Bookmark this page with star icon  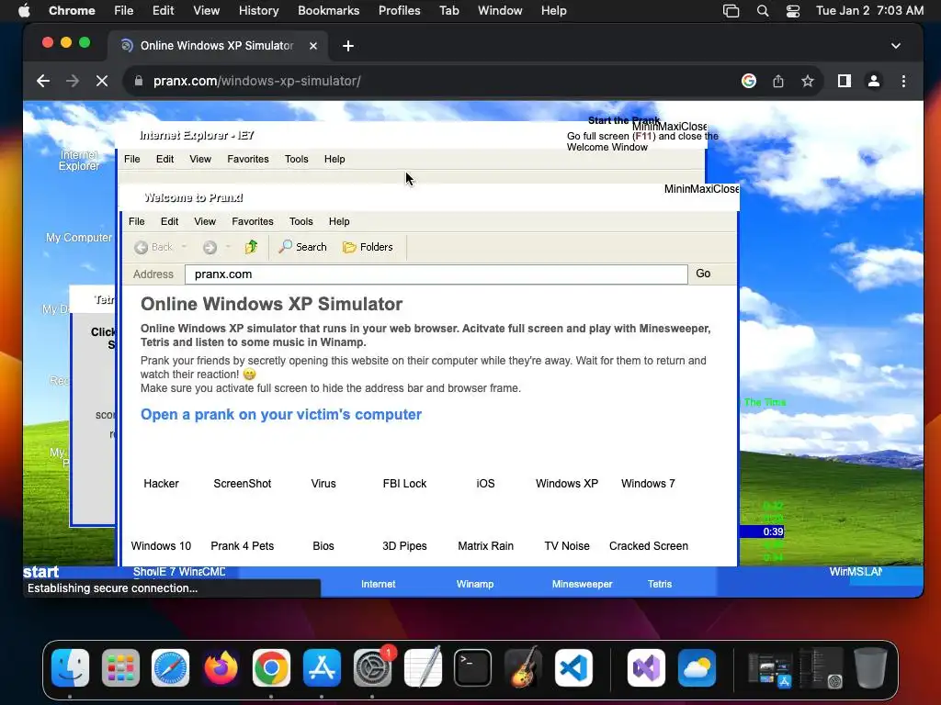[x=808, y=81]
